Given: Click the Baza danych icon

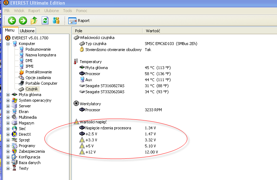Looking at the screenshot, I should tap(15, 163).
